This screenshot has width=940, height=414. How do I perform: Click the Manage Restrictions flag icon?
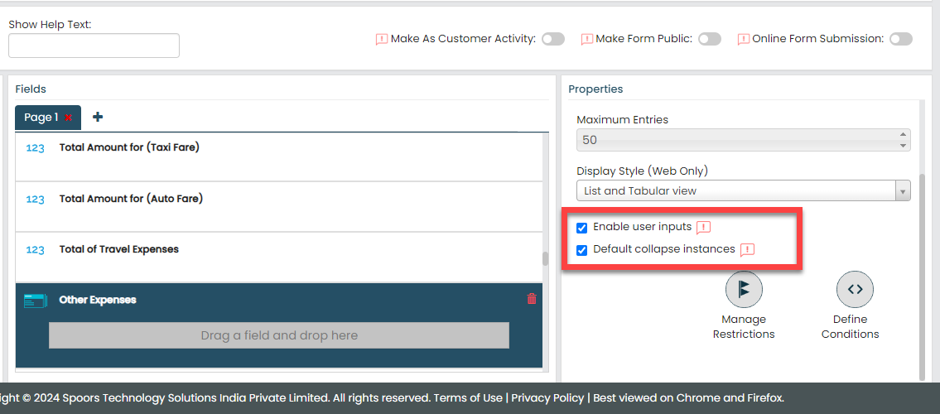pos(744,289)
